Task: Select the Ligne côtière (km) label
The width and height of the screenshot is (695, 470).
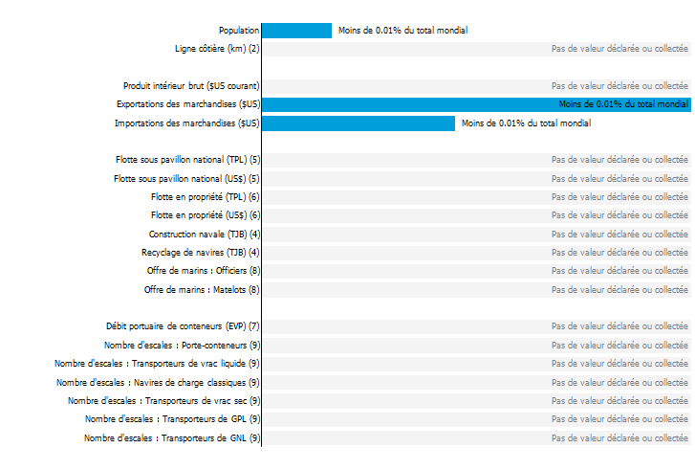Action: [217, 49]
